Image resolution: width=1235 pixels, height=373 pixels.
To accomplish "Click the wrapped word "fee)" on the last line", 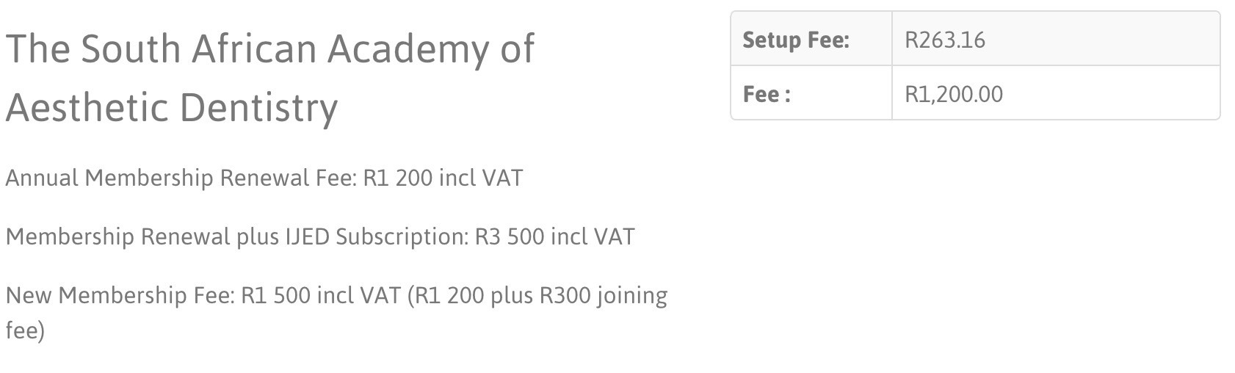I will 25,331.
